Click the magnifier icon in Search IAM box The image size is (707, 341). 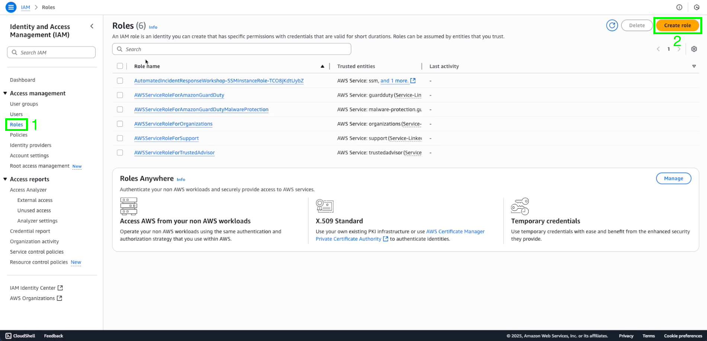point(15,52)
